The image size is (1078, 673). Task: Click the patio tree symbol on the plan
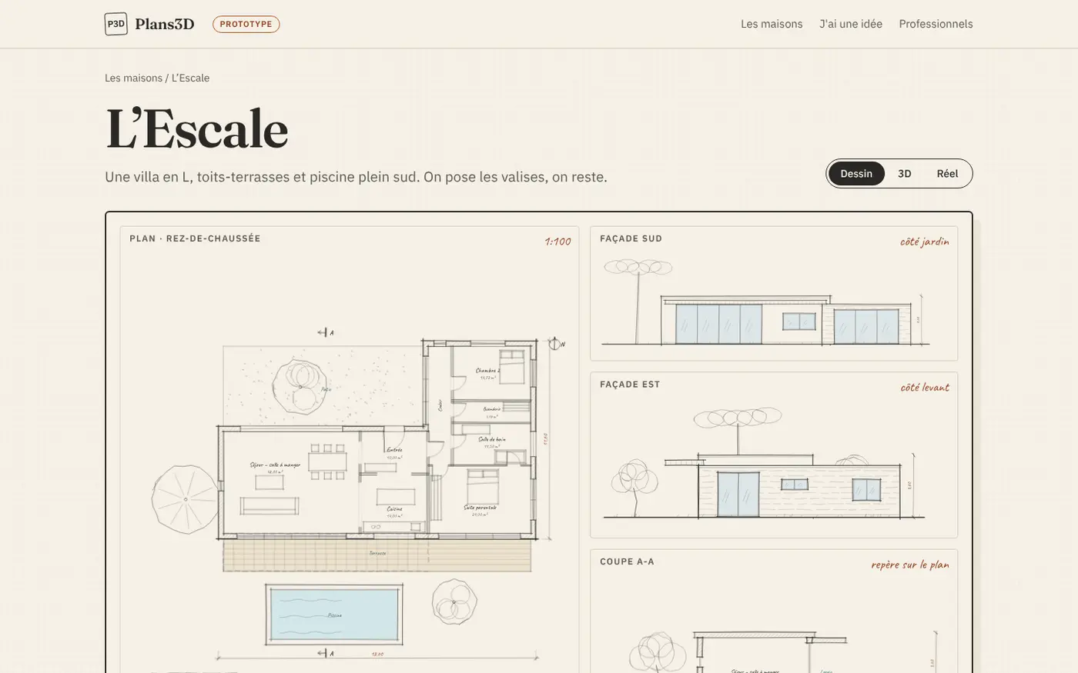click(301, 386)
